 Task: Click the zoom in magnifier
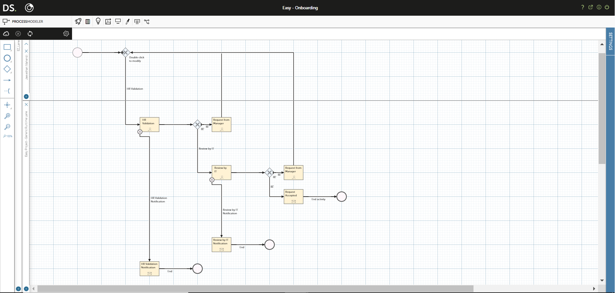[7, 116]
